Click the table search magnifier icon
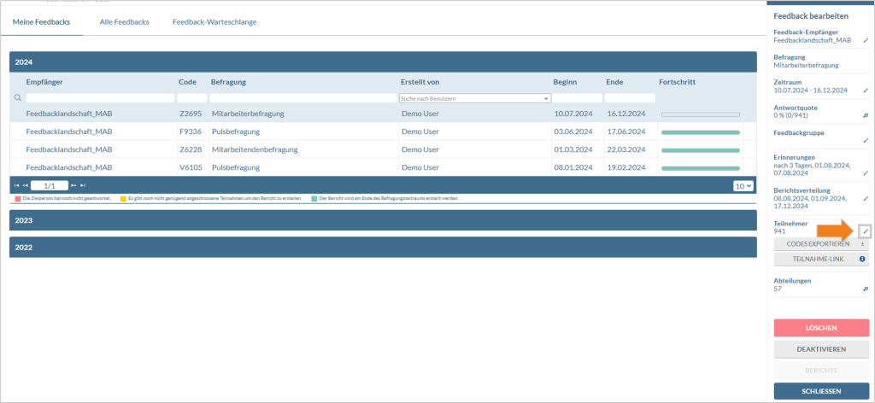Screen dimensions: 875x403 [x=18, y=97]
